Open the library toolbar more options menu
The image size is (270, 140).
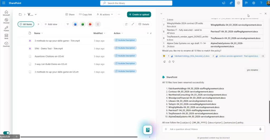[x=119, y=14]
